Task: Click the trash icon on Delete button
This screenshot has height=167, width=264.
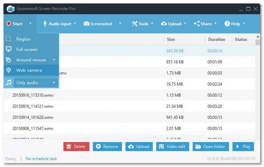Action: click(69, 146)
